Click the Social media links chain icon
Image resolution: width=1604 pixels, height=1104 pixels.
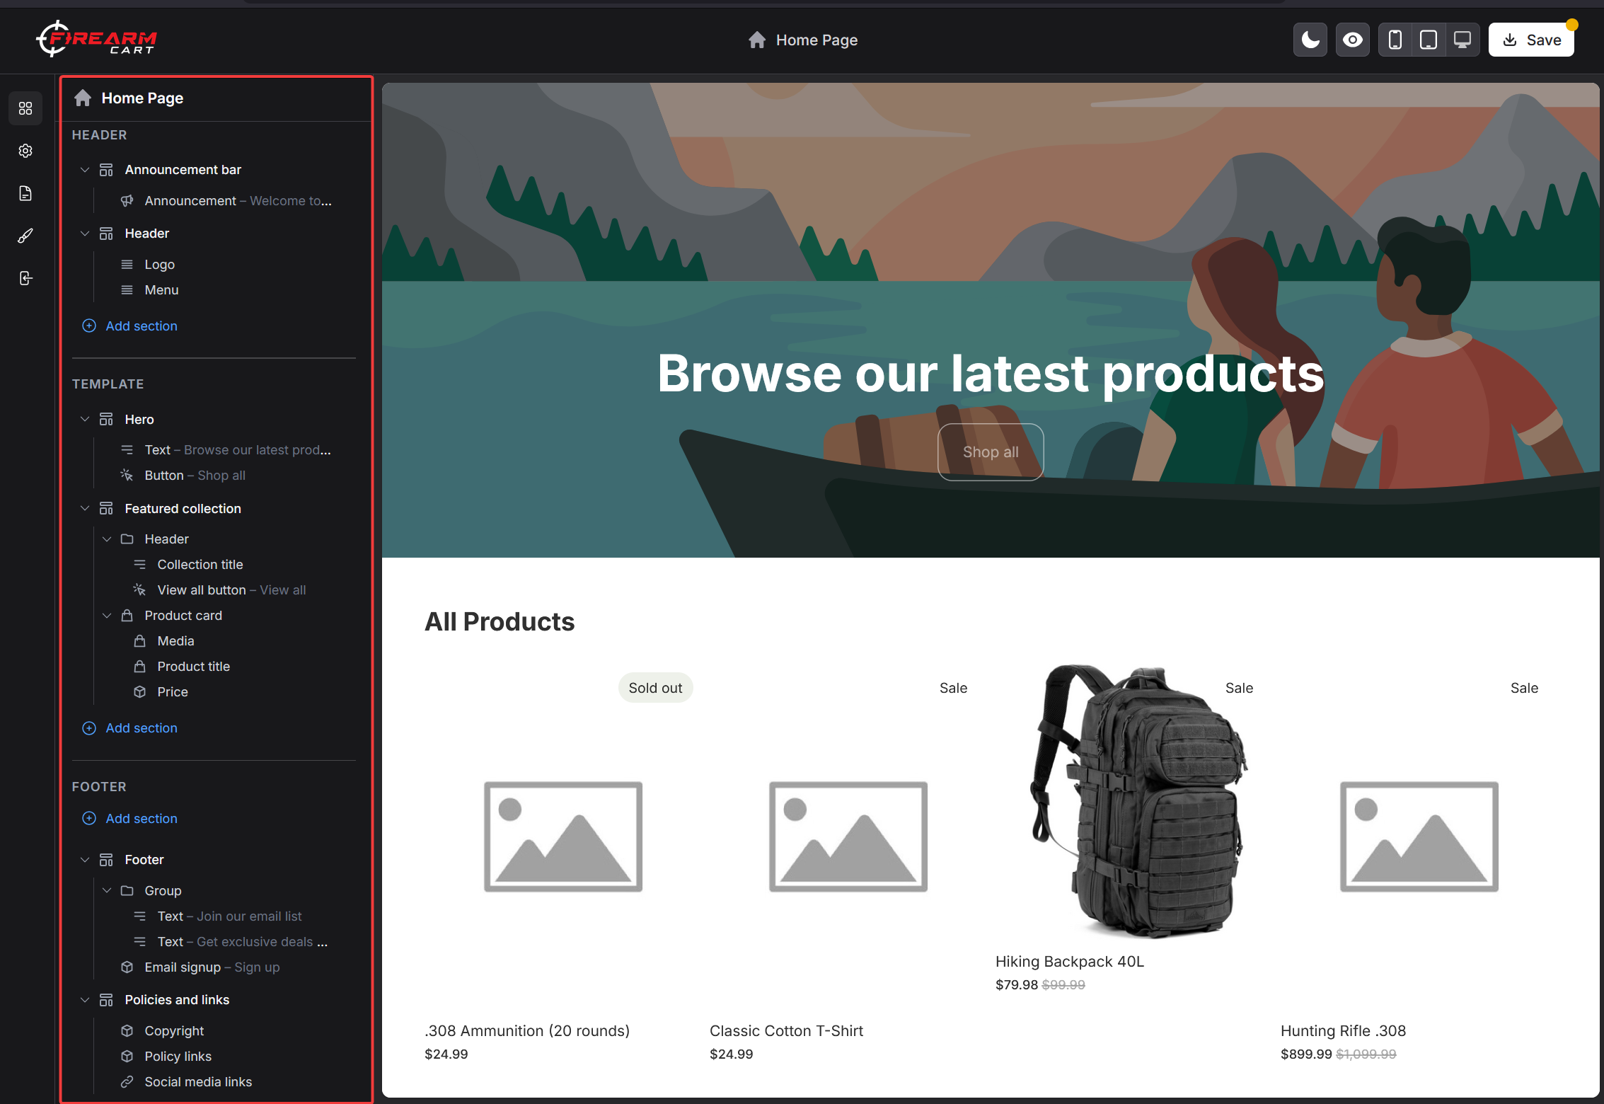click(127, 1082)
